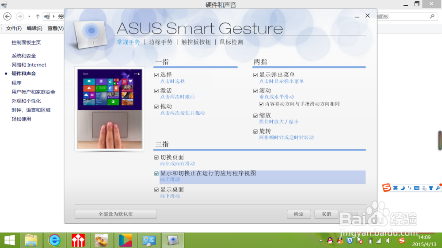Viewport: 442px width, 248px height.
Task: Toggle the 显示弹出菜单 checkbox
Action: [255, 75]
